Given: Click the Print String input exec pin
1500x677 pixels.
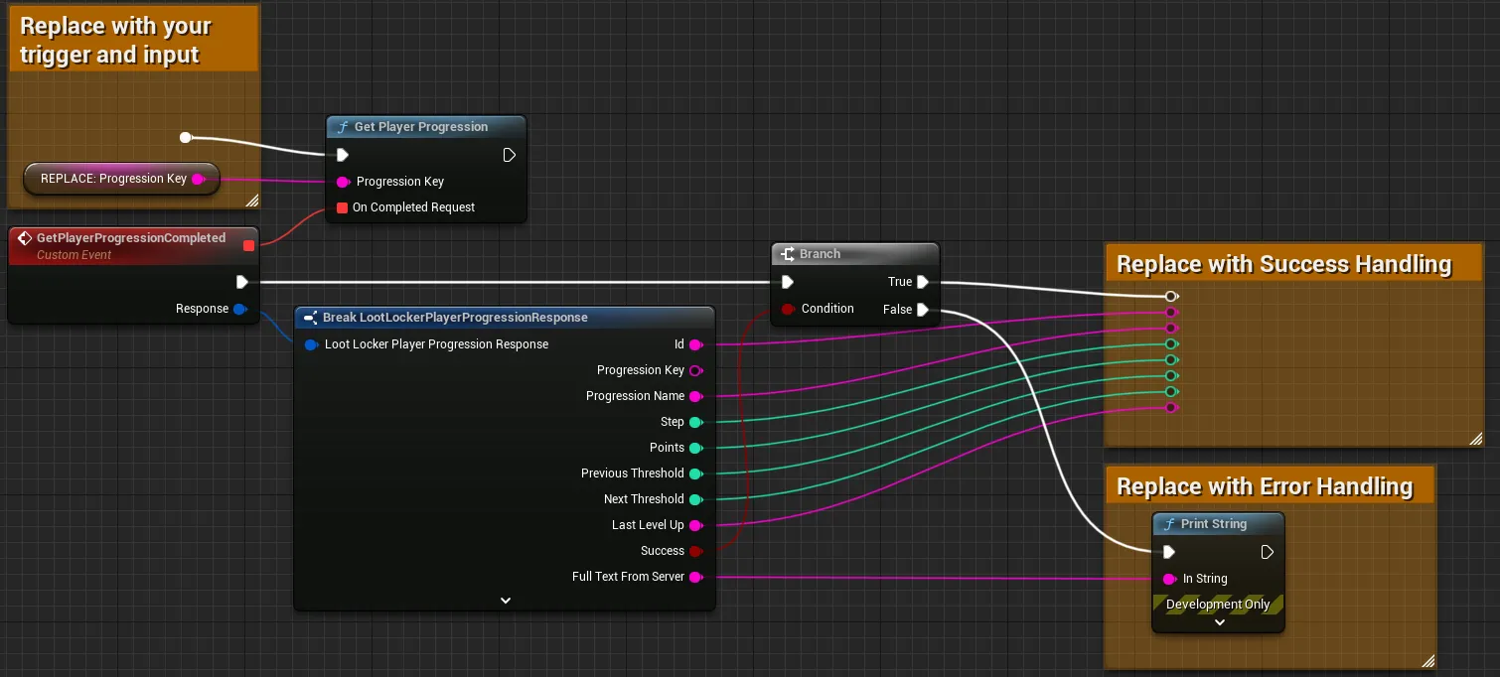Looking at the screenshot, I should click(x=1169, y=552).
